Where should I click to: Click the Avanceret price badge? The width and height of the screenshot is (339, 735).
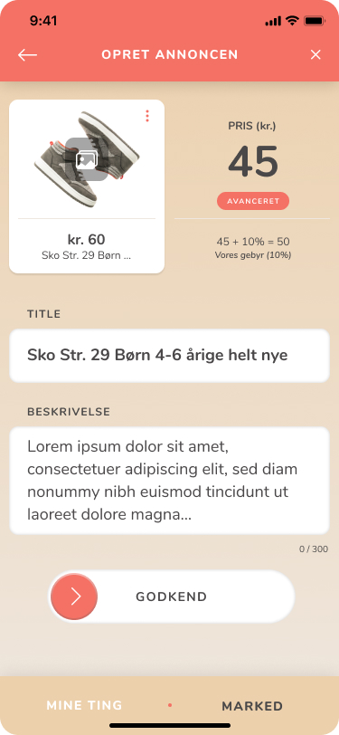point(253,201)
